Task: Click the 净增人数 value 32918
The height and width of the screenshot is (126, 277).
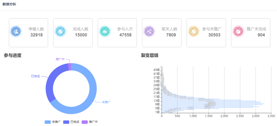Action: pyautogui.click(x=37, y=35)
